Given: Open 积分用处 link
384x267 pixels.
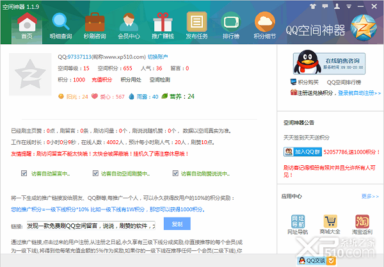Looking at the screenshot, I should click(131, 80).
